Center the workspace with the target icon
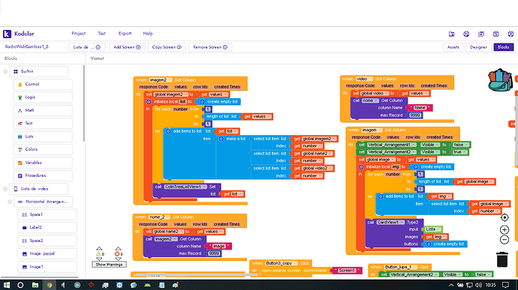The height and width of the screenshot is (290, 518). tap(504, 217)
